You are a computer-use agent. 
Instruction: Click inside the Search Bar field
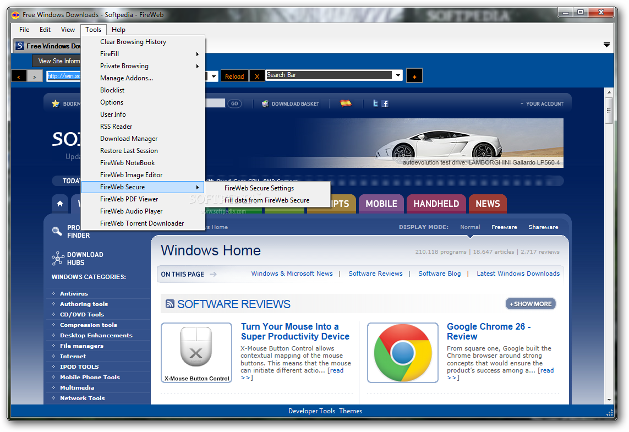329,75
